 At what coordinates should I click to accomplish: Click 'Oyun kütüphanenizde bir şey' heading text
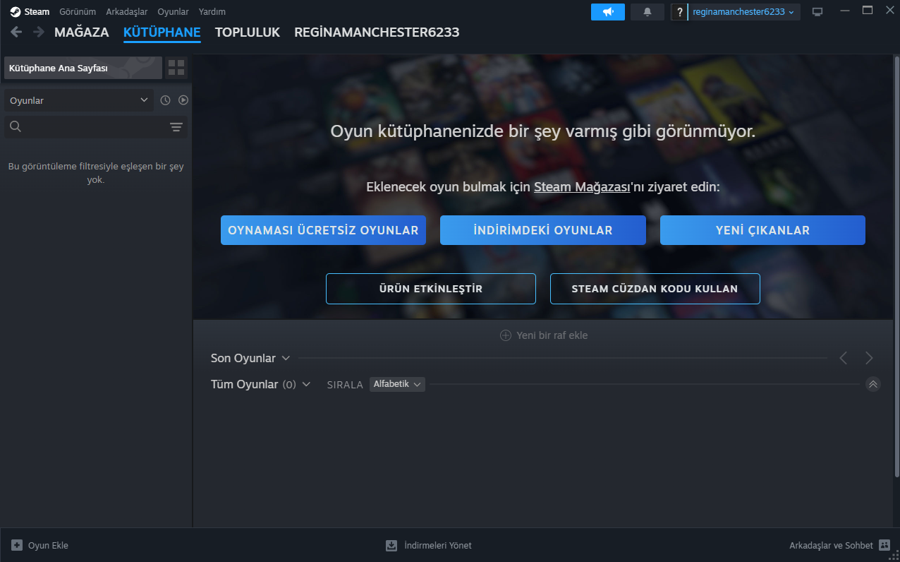pos(543,131)
